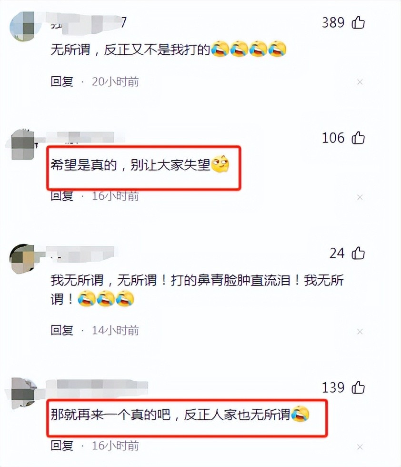
Task: Like the comment with 139 likes
Action: (x=358, y=387)
